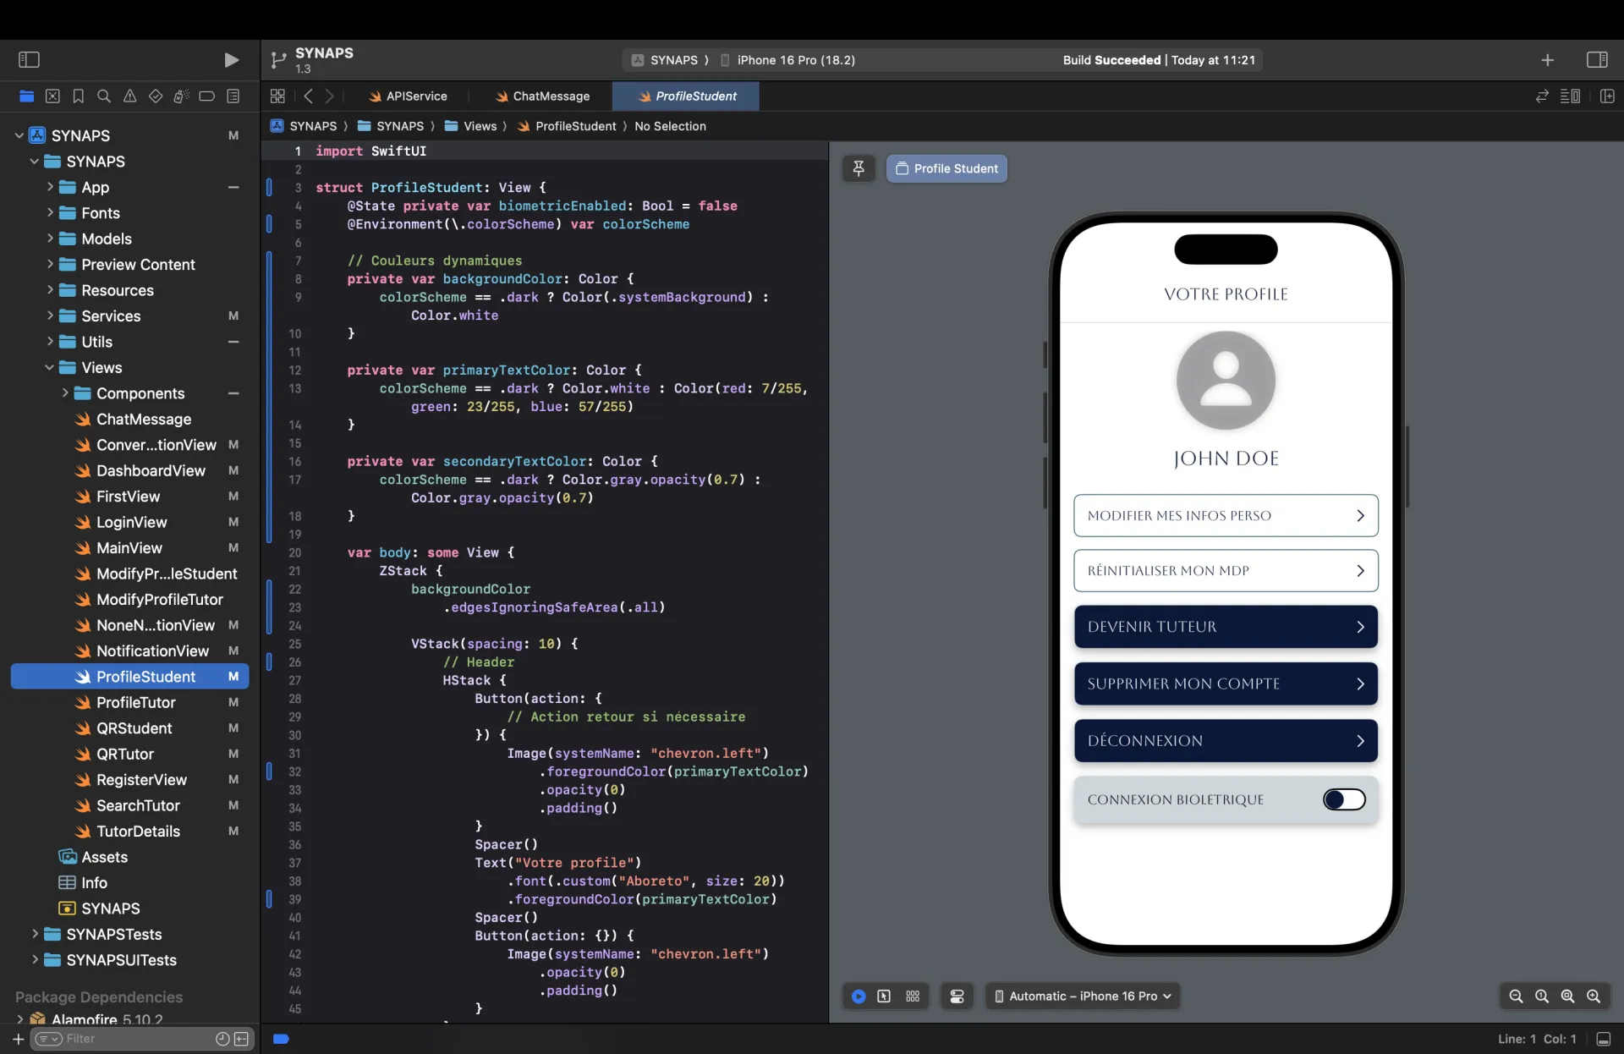
Task: Open canvas device settings
Action: [x=957, y=996]
